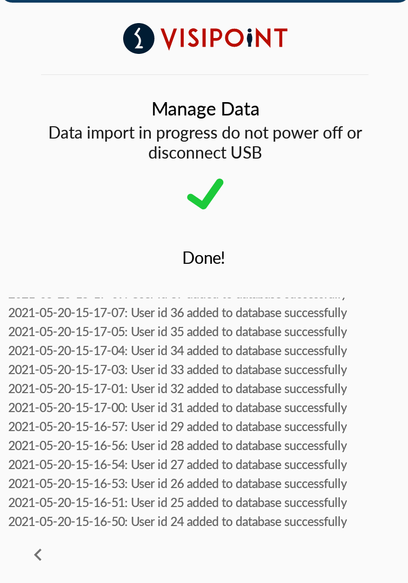Image resolution: width=408 pixels, height=583 pixels.
Task: Click the VISIPOINT brand text
Action: click(x=224, y=38)
